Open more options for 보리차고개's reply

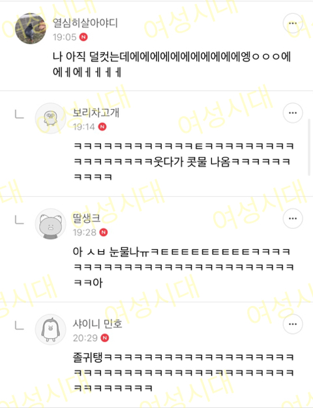[x=293, y=113]
